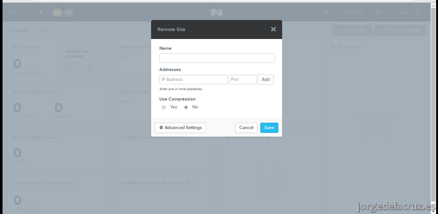Click the gray events count badge
This screenshot has height=214, width=438.
(x=69, y=13)
